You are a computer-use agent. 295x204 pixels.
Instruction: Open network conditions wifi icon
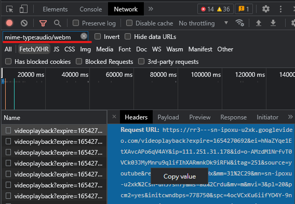click(240, 23)
